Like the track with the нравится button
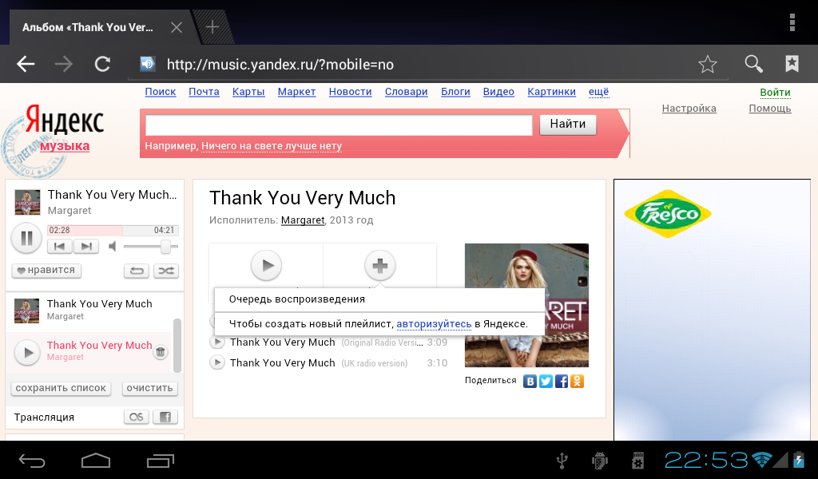The width and height of the screenshot is (818, 479). click(46, 271)
